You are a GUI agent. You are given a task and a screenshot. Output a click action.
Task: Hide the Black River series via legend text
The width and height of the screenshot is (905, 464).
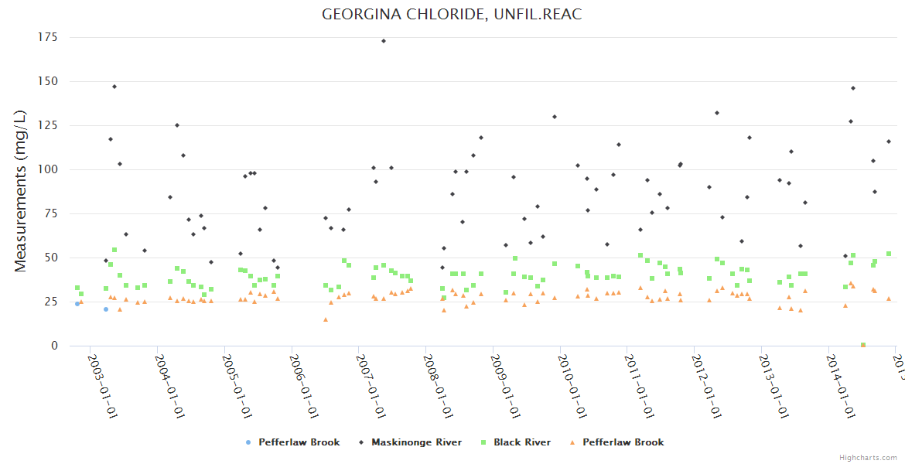(522, 442)
